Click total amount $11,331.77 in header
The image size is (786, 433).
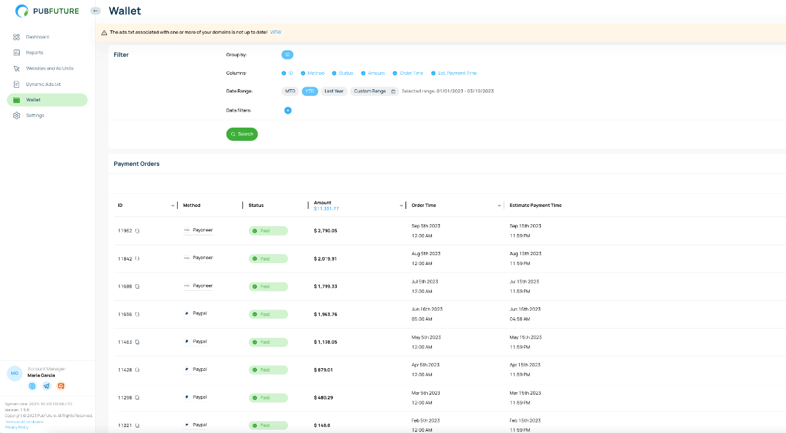(x=326, y=209)
